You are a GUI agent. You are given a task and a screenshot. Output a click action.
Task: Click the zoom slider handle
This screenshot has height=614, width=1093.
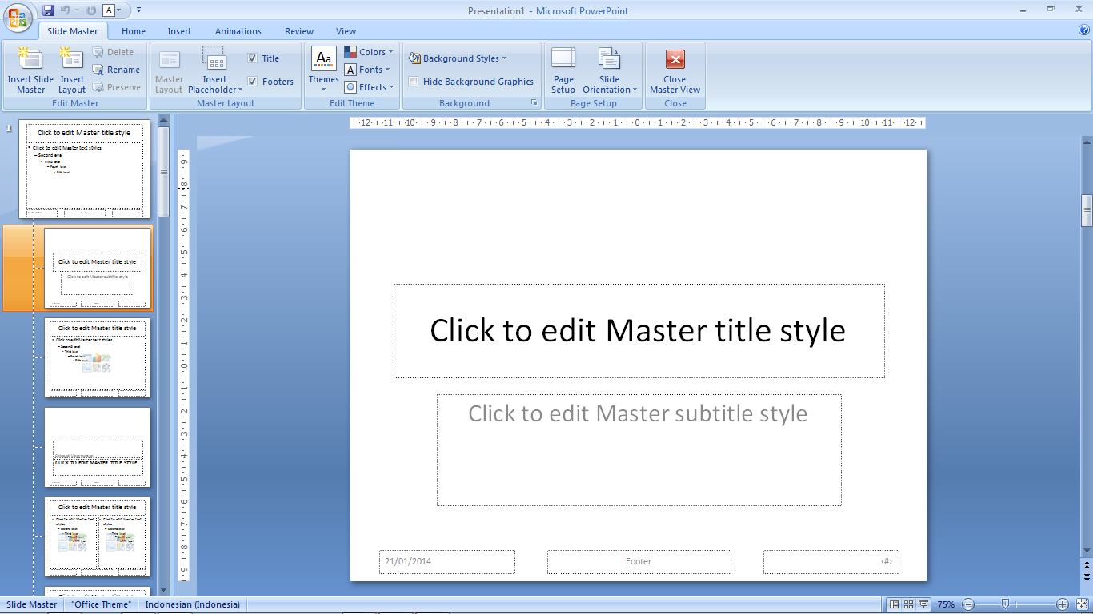[x=1006, y=604]
